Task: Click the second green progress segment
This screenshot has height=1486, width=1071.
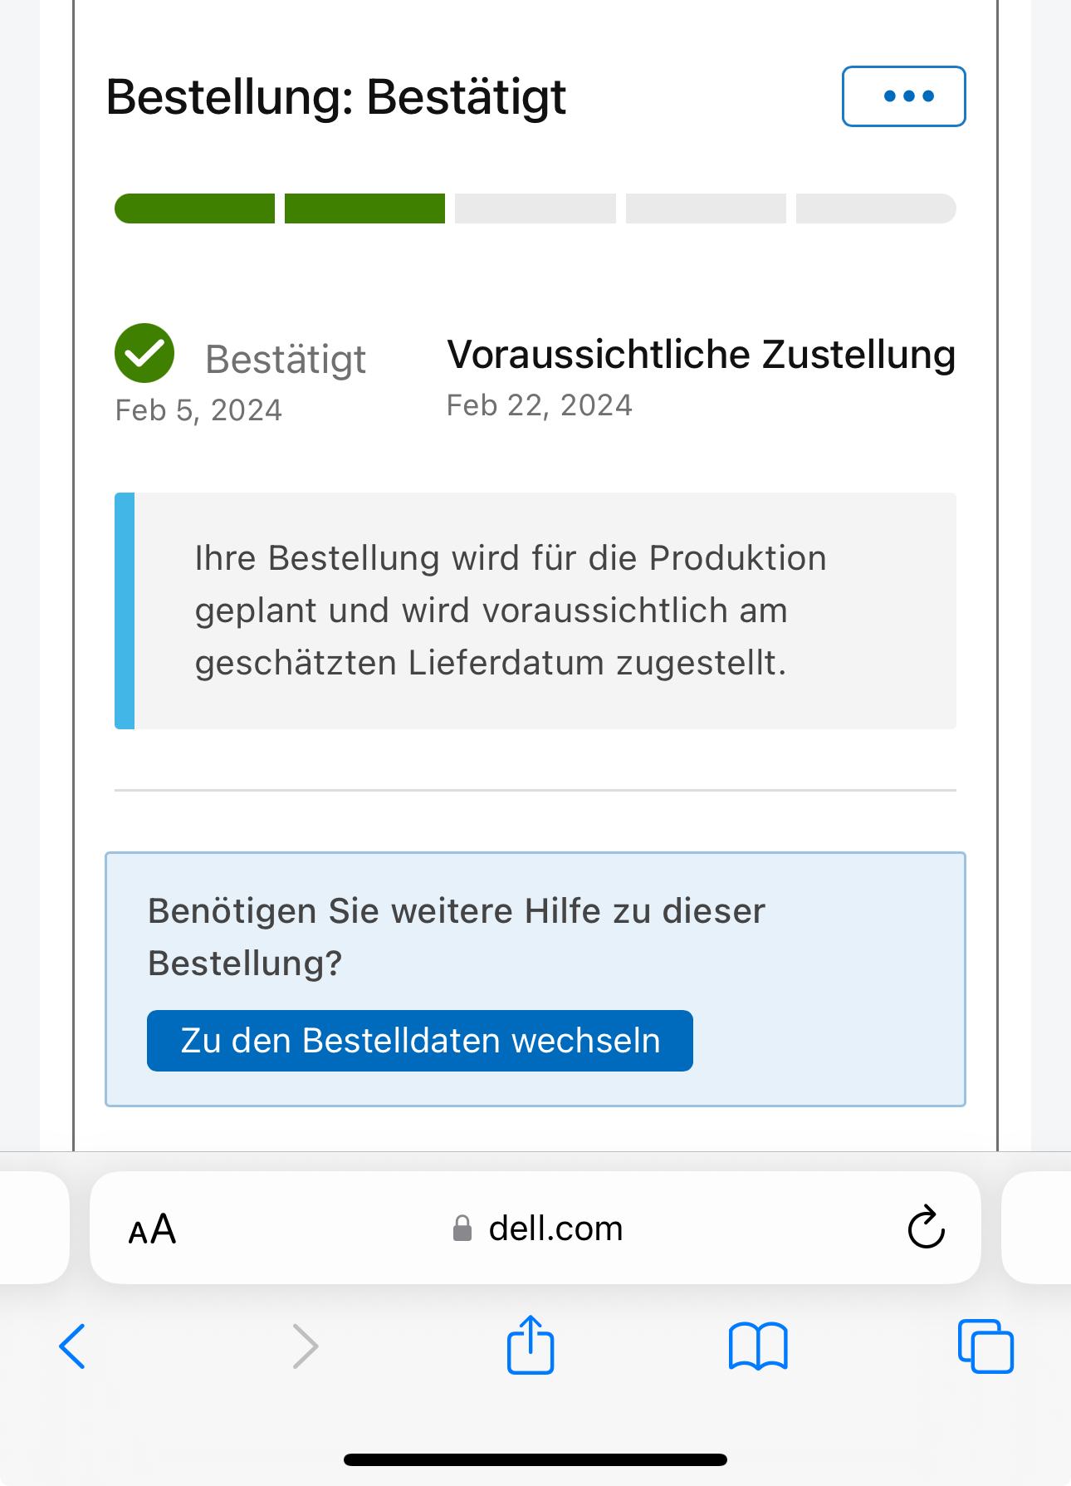Action: coord(364,208)
